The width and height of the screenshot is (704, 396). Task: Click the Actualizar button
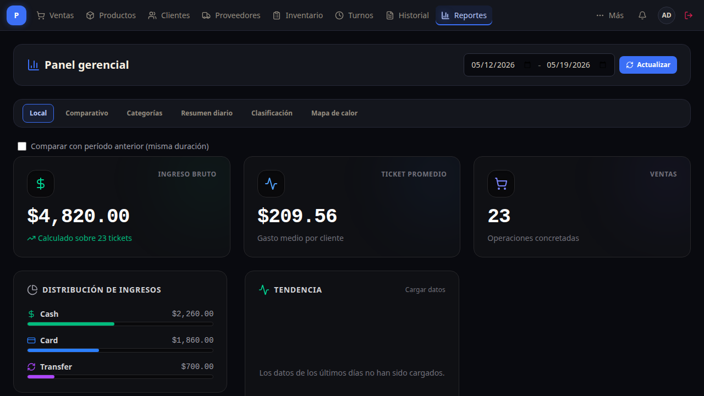click(648, 65)
